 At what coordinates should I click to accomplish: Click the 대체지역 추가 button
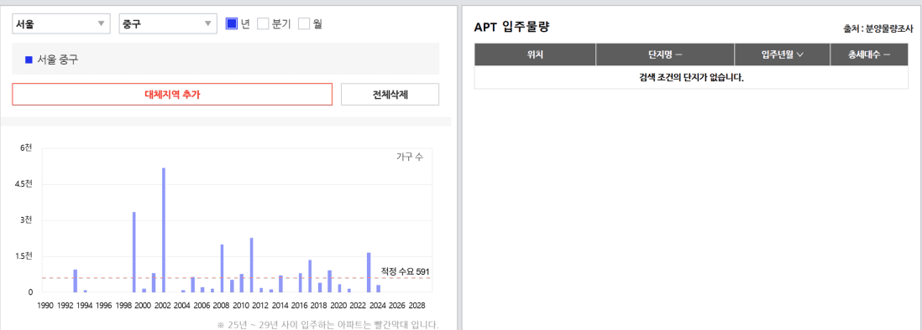(x=172, y=95)
